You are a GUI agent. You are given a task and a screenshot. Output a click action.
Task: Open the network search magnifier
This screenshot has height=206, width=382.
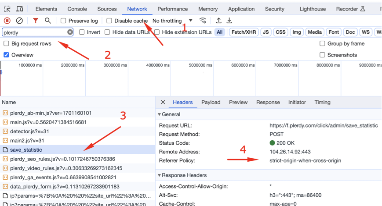pyautogui.click(x=48, y=21)
